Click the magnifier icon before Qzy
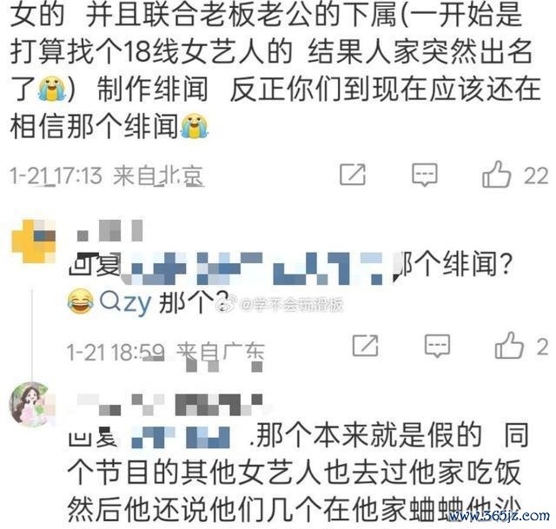Viewport: 556px width, 529px height. coord(109,301)
